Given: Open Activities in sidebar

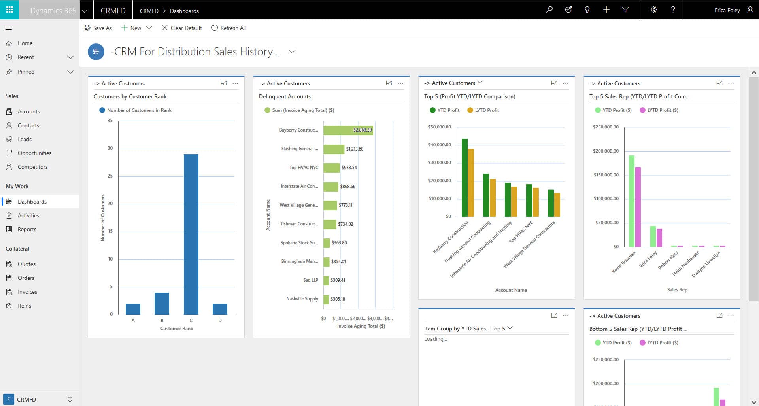Looking at the screenshot, I should click(40, 215).
